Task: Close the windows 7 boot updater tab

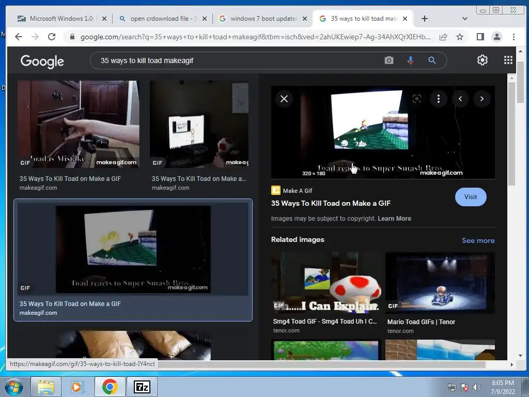Action: coord(305,19)
